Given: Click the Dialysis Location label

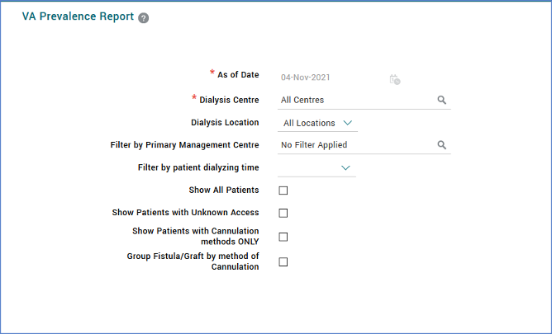Looking at the screenshot, I should click(x=225, y=122).
